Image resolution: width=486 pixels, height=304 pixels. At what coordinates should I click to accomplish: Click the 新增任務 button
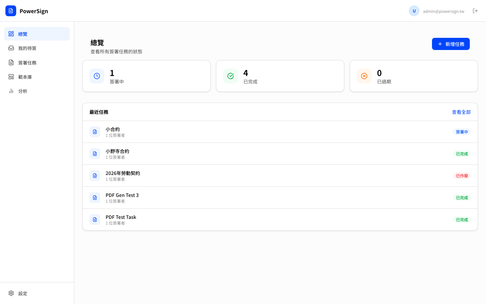[x=451, y=44]
